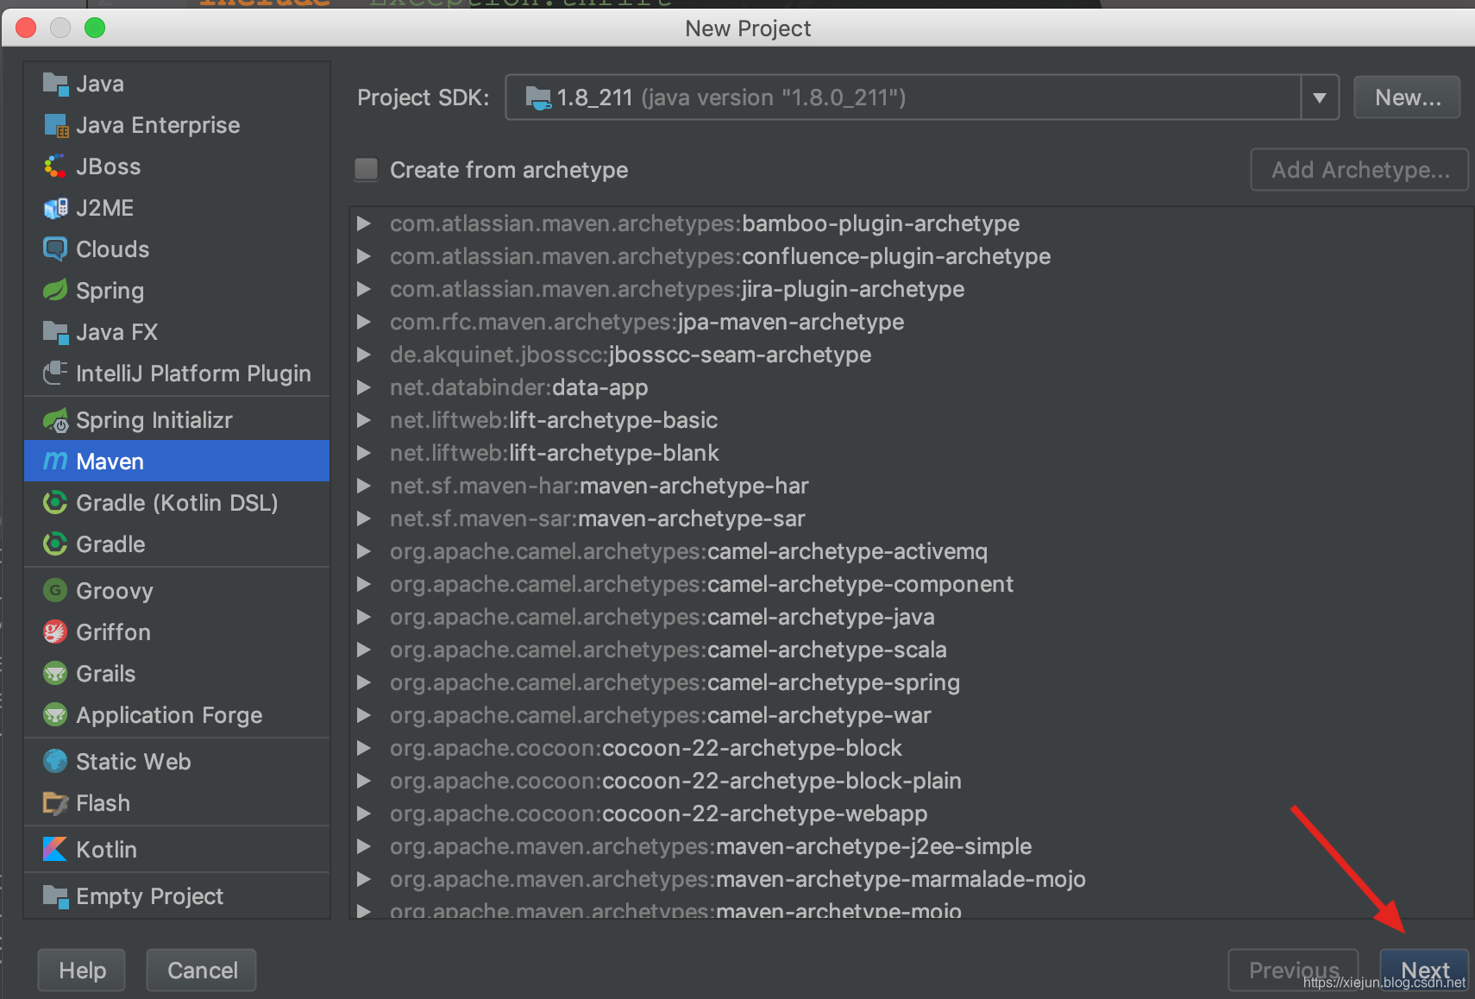Expand jpa-maven-archetype node
Image resolution: width=1475 pixels, height=999 pixels.
point(364,322)
